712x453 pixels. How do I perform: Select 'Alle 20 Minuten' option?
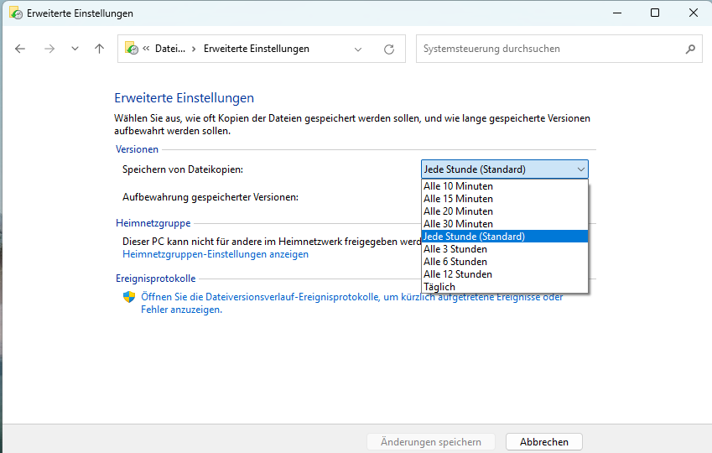click(505, 211)
